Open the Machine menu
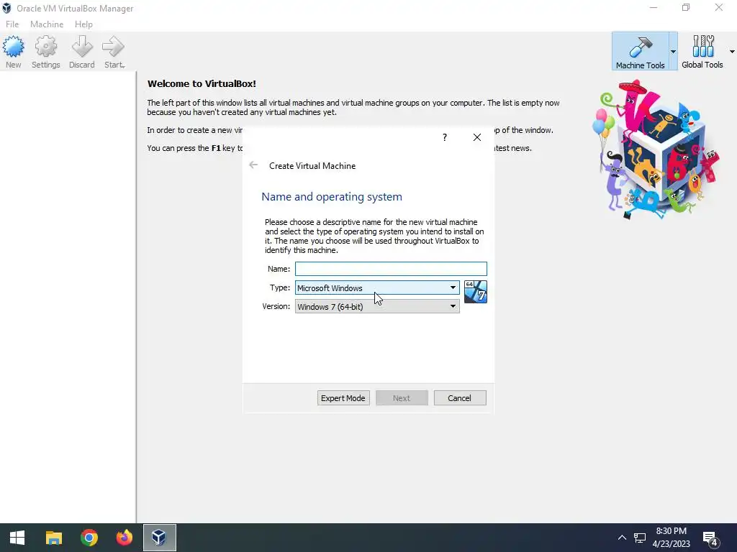 point(47,24)
